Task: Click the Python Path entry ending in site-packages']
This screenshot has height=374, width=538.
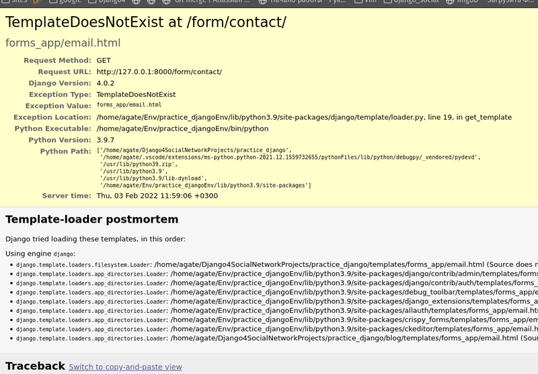Action: (x=206, y=185)
